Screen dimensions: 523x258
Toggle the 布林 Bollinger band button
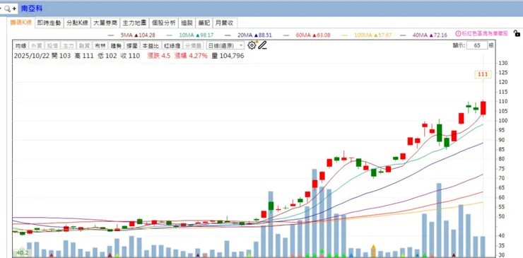click(100, 46)
